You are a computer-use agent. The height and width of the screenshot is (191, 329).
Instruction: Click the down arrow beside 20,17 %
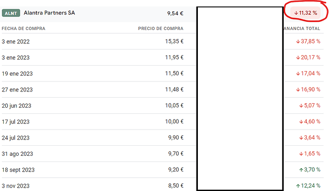[x=298, y=58]
